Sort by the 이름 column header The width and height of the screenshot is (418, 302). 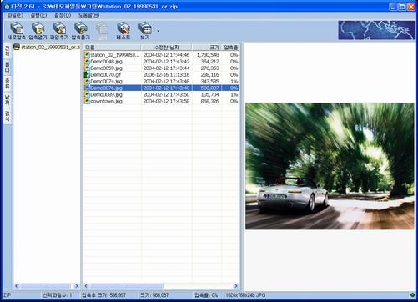click(x=113, y=48)
